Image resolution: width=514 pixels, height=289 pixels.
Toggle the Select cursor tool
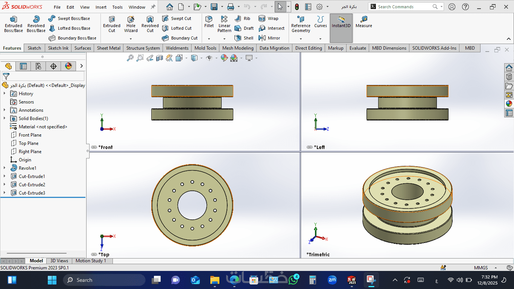click(280, 7)
